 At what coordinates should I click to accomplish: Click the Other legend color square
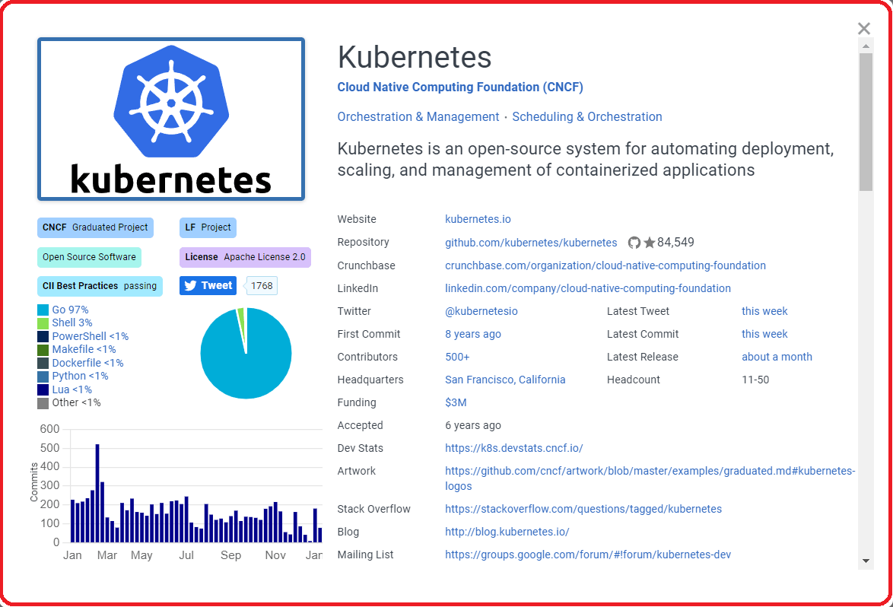[43, 403]
